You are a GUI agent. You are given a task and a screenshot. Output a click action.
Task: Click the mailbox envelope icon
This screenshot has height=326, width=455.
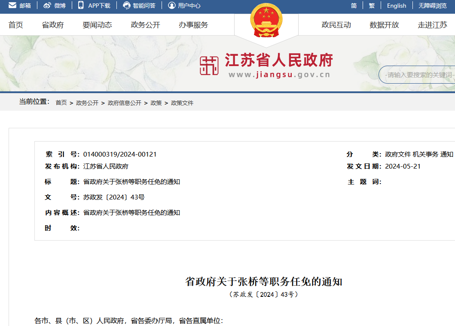point(12,6)
